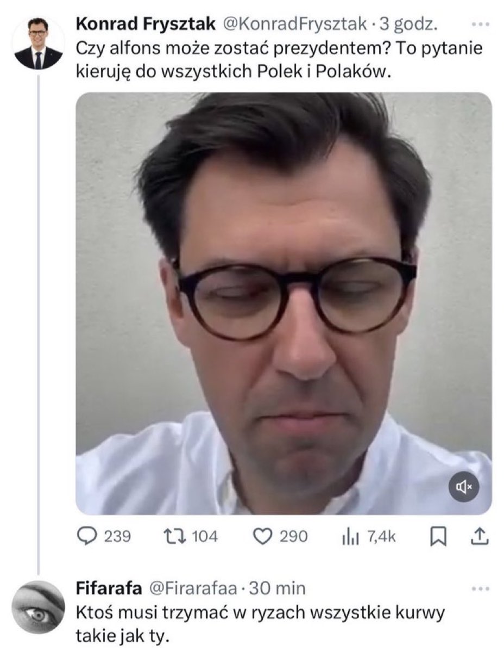Open the Konrad Frysztak display name
Viewport: 504px width, 651px height.
146,24
